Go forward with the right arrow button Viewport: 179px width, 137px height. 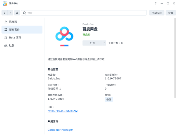10,13
